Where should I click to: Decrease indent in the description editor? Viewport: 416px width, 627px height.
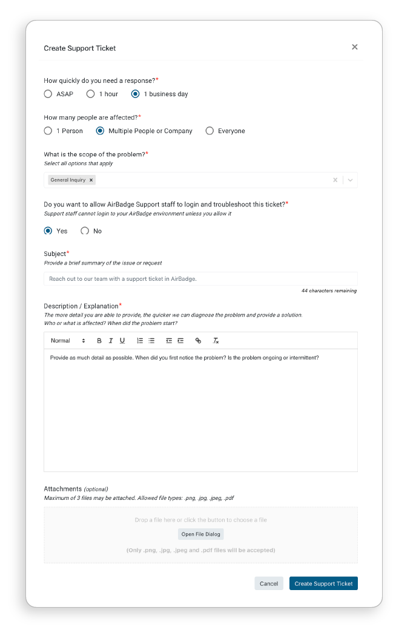click(169, 340)
